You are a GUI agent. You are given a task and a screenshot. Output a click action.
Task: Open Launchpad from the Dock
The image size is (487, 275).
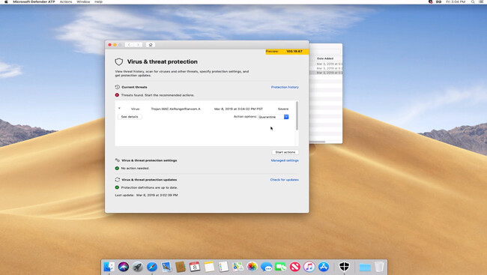click(138, 267)
